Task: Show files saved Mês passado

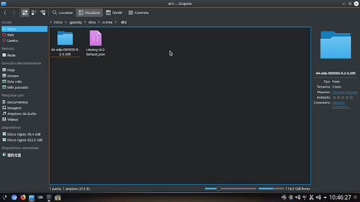Action: point(24,88)
